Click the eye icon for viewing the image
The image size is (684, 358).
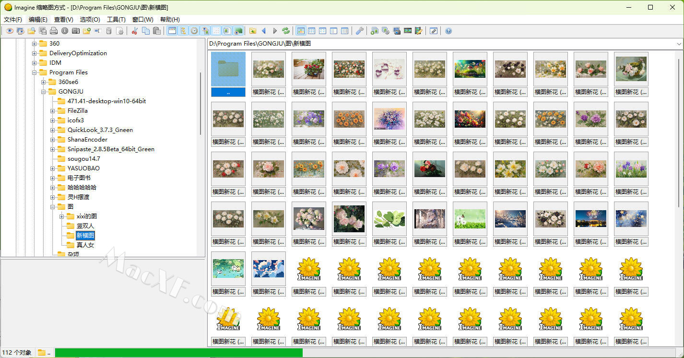10,31
